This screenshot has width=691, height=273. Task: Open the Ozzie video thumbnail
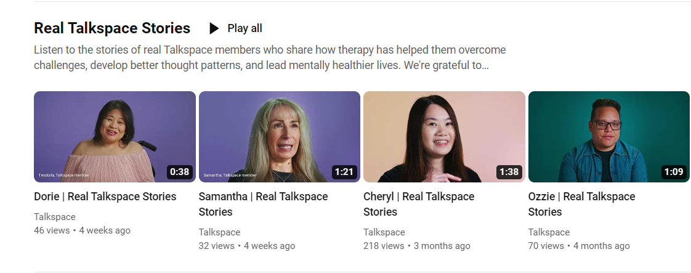[609, 137]
